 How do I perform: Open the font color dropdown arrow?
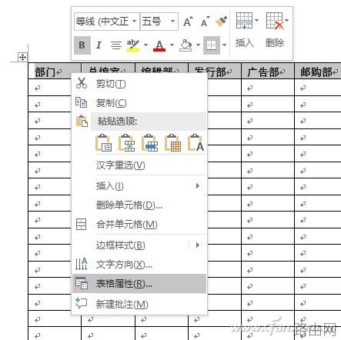click(172, 45)
